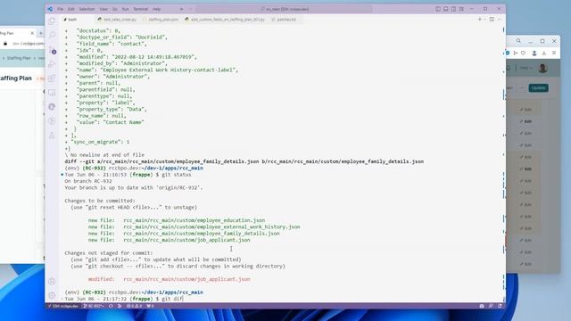Image resolution: width=571 pixels, height=321 pixels.
Task: Click user avatar in right browser page
Action: click(542, 68)
